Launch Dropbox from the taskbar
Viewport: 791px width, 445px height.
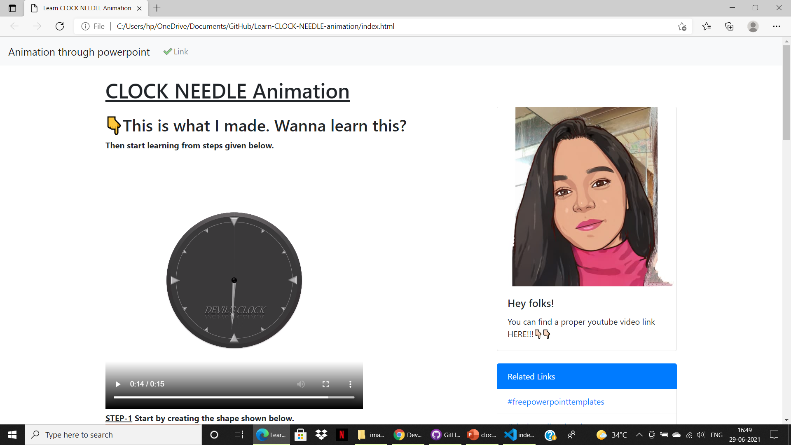pyautogui.click(x=321, y=435)
